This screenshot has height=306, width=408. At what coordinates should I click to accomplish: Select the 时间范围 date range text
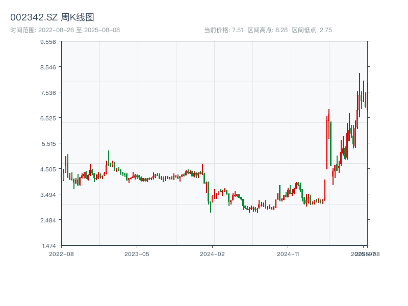[65, 30]
